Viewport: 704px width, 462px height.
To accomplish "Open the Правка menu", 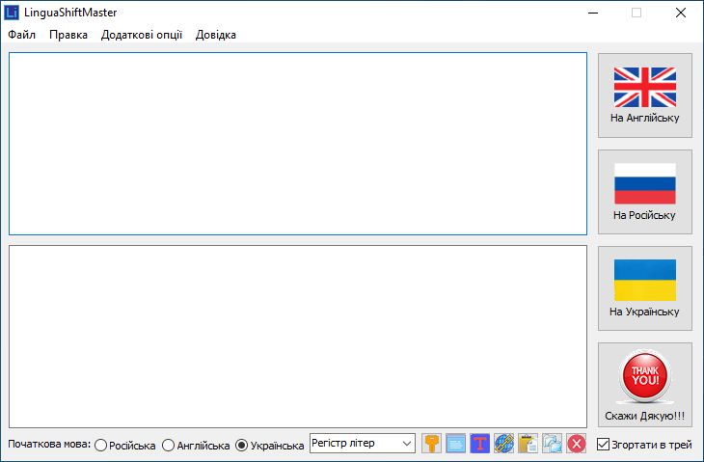I will point(68,35).
